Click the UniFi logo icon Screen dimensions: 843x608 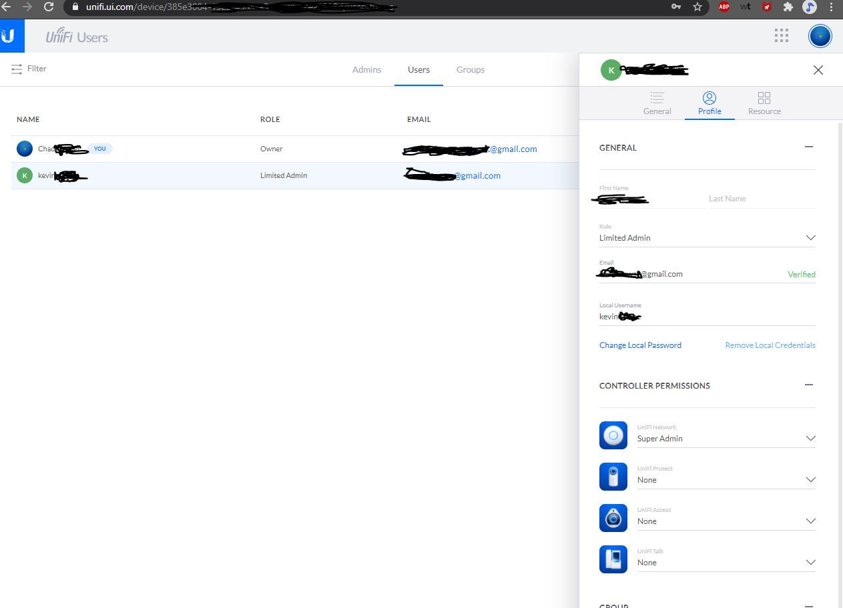click(x=11, y=36)
